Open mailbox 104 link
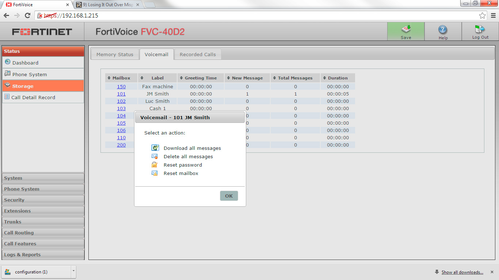This screenshot has height=280, width=499. coord(121,116)
